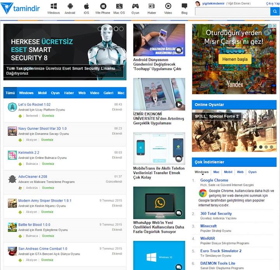
Task: Open the Oyun gamepad icon
Action: pyautogui.click(x=135, y=6)
